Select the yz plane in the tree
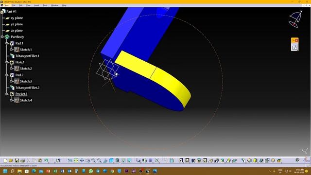 pos(17,24)
